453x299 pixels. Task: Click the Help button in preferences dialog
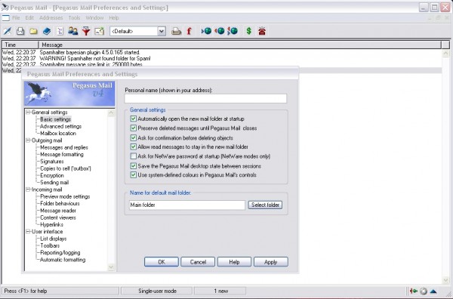[x=234, y=262]
